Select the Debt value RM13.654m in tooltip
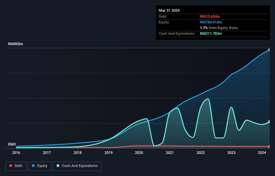 tap(210, 16)
